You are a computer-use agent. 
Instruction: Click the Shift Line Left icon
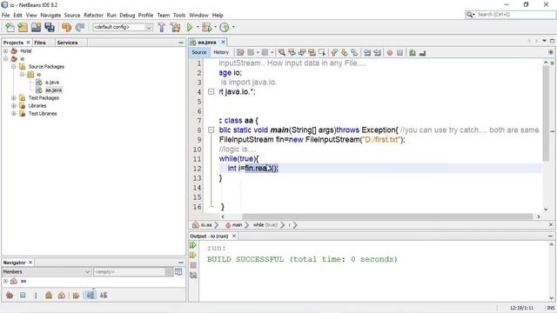pos(367,52)
